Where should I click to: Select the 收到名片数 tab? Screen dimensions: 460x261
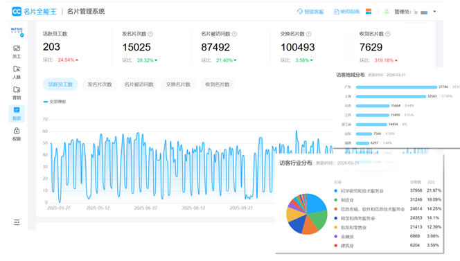click(218, 84)
